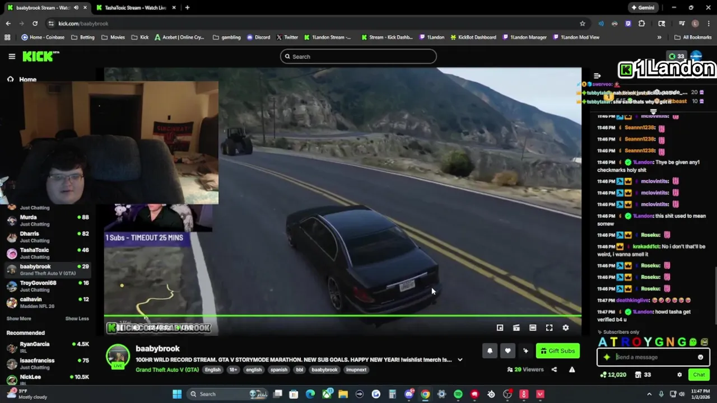The image size is (717, 403).
Task: Open TashaToxic channel in sidebar
Action: coord(48,254)
